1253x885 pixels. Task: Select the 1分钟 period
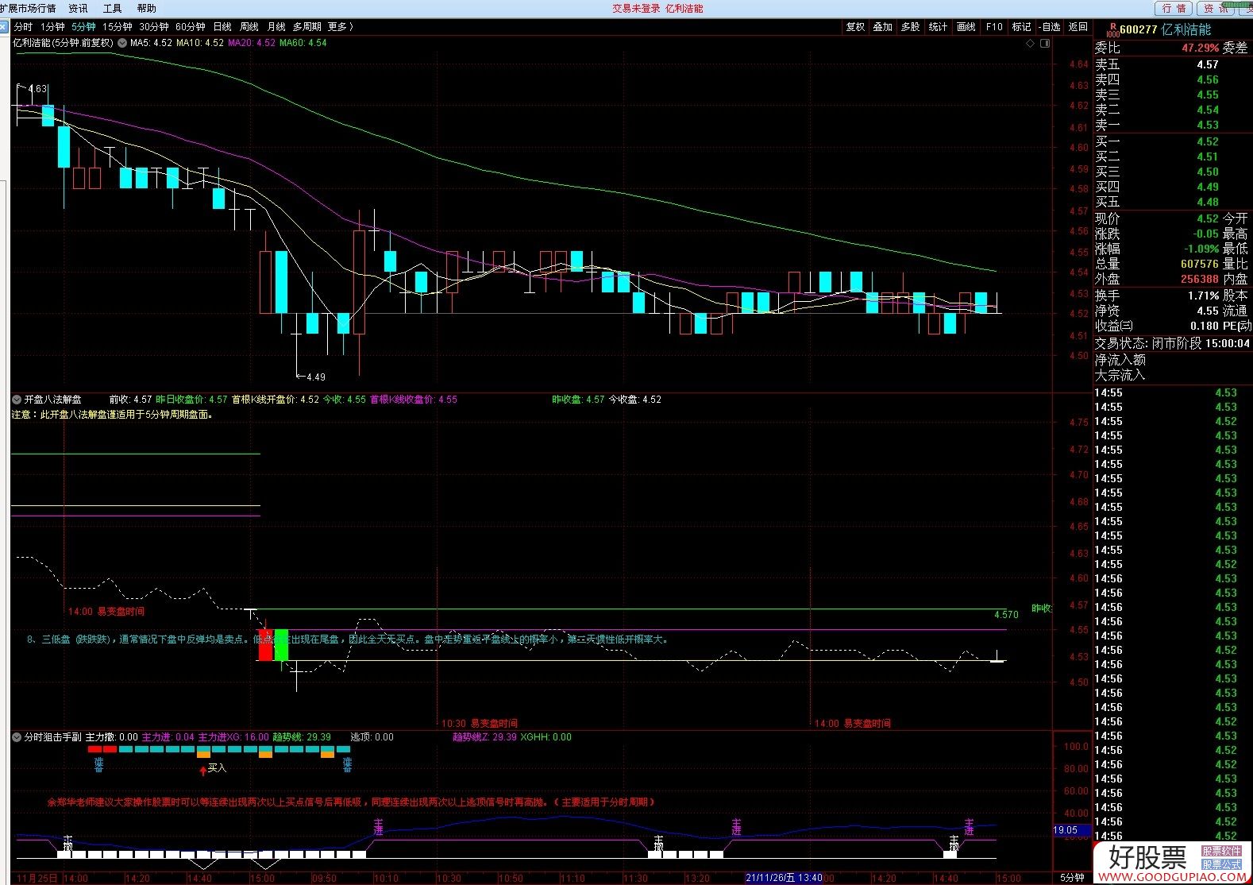(52, 27)
